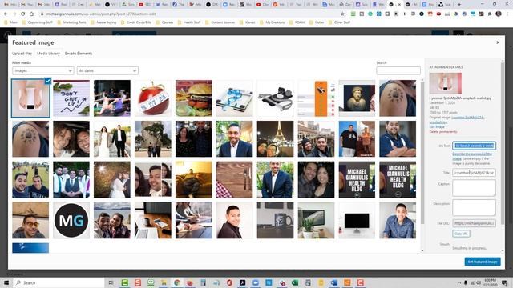Open the ROAM bookmark folder
Viewport: 513px width, 288px height.
coord(297,22)
